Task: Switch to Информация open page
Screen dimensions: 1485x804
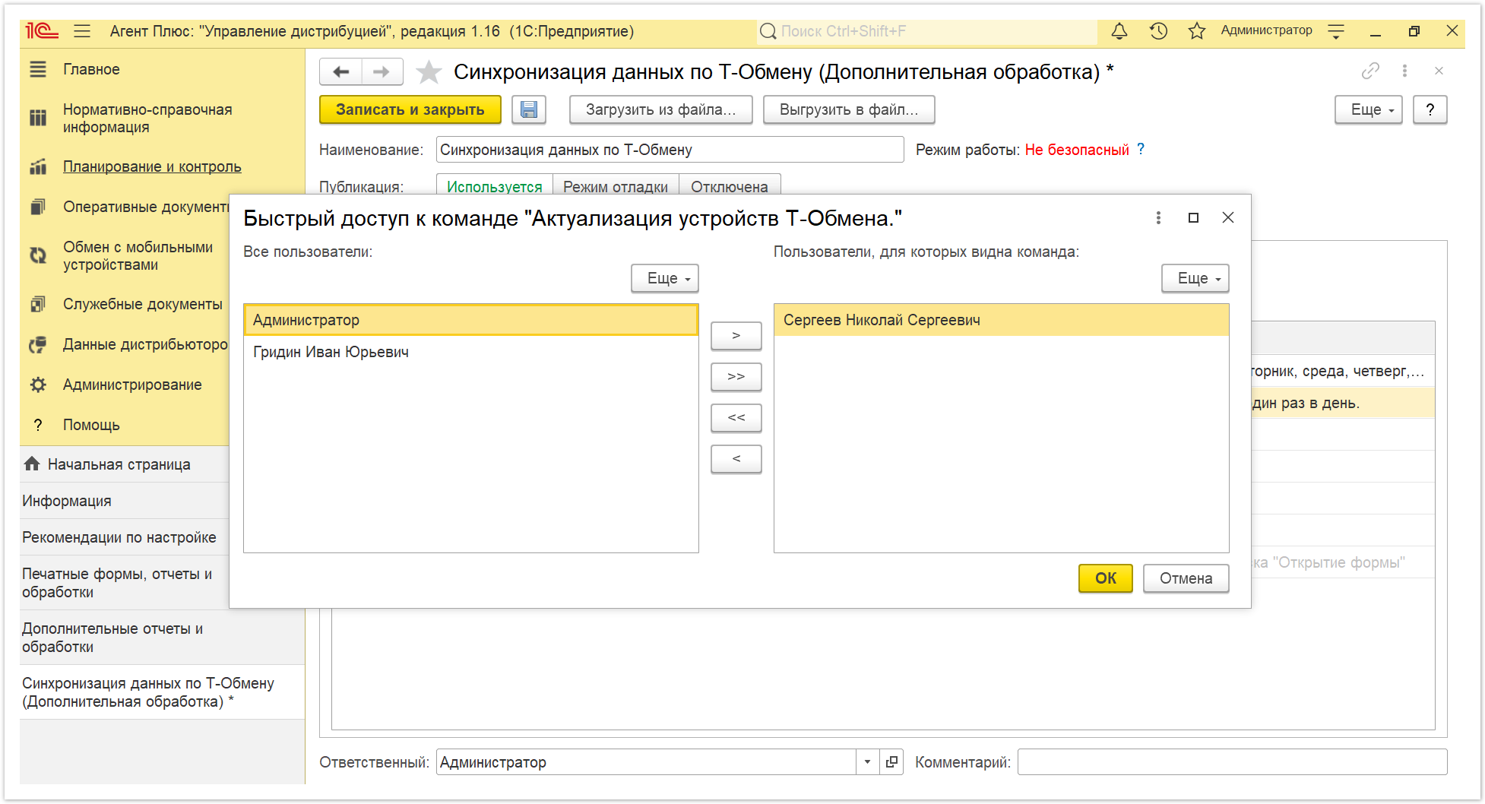Action: 125,501
